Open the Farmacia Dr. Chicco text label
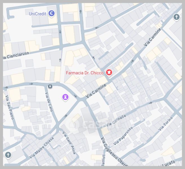Screen dimensions: 185x169 coord(85,73)
